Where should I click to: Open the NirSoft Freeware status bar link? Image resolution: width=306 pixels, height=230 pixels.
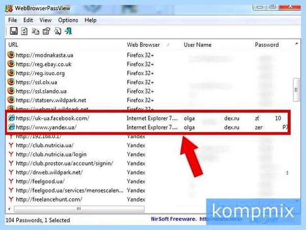(x=196, y=219)
